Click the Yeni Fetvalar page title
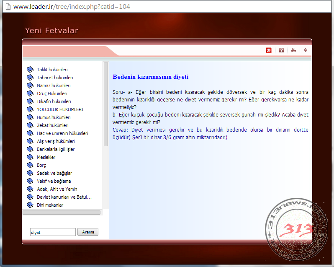The width and height of the screenshot is (334, 267). [52, 31]
